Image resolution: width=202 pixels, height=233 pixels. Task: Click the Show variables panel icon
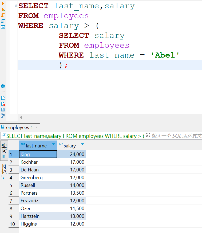click(3, 110)
